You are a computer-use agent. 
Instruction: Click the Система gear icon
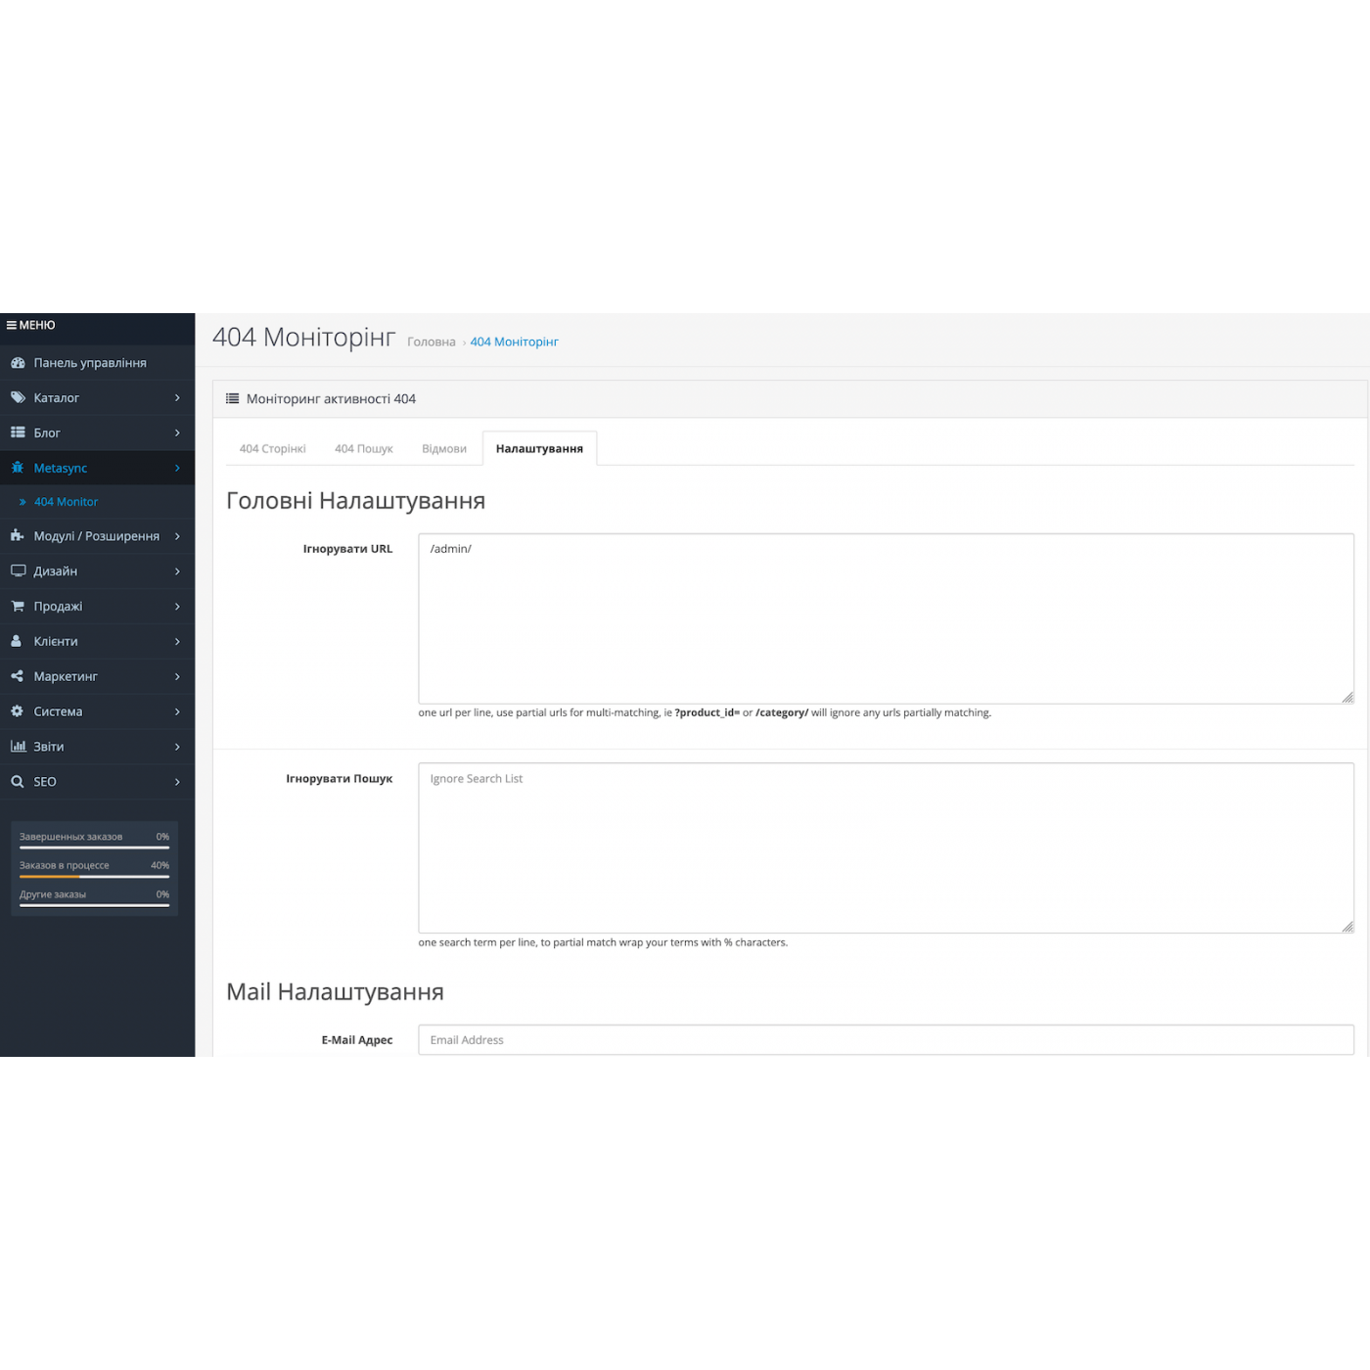(18, 711)
